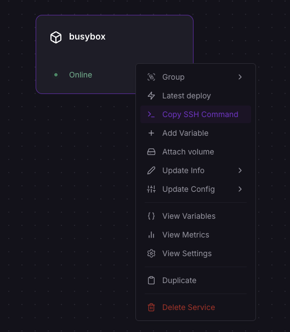Expand the Group submenu chevron
The image size is (290, 332).
click(240, 77)
